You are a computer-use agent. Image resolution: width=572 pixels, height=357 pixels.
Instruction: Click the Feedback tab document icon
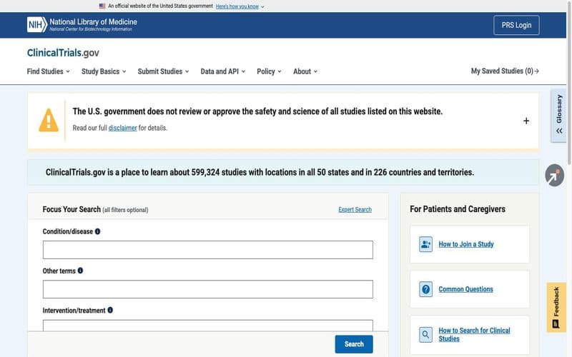[556, 324]
